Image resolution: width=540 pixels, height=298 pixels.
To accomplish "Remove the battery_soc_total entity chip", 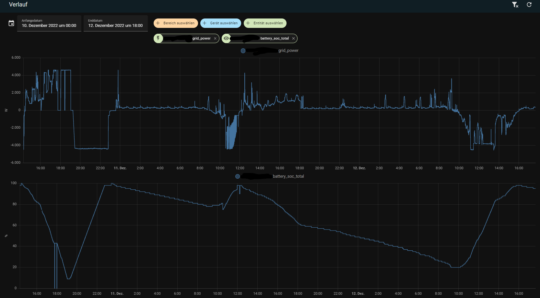I will [x=294, y=38].
